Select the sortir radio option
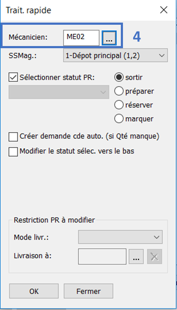177x310 pixels. pos(119,77)
